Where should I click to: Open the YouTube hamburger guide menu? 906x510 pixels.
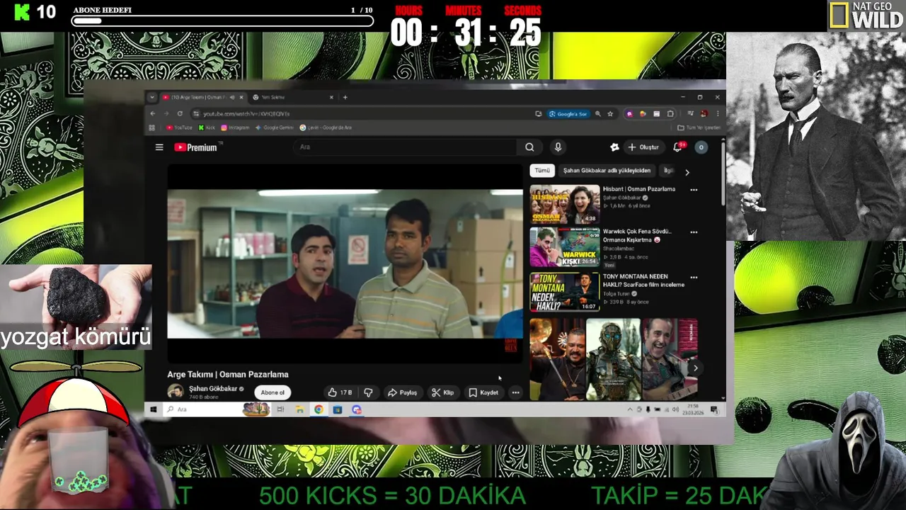[x=159, y=147]
